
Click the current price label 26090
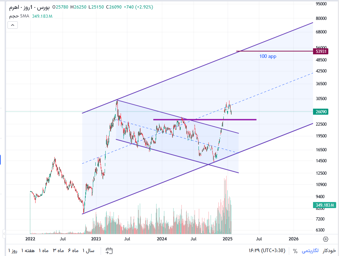321,111
